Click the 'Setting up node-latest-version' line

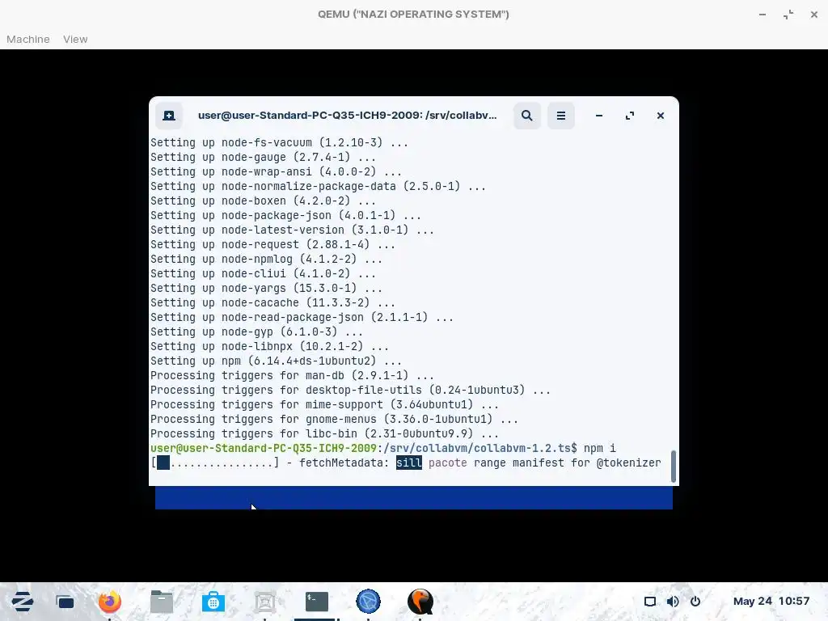pos(292,230)
